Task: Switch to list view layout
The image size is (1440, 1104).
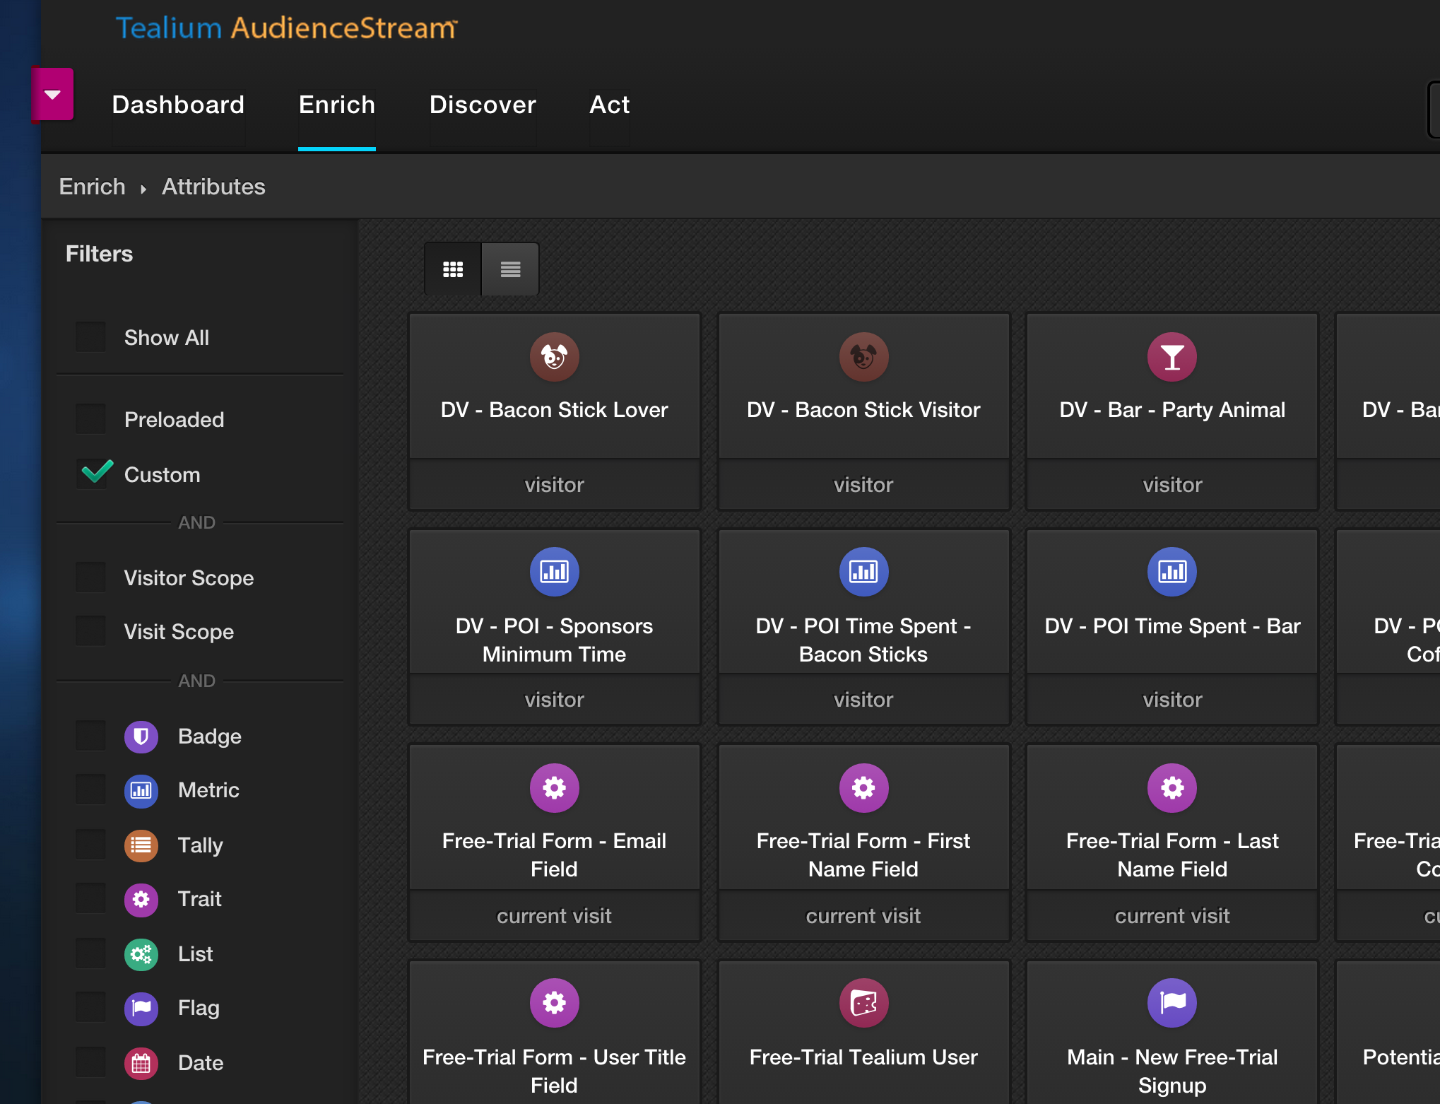Action: click(x=510, y=269)
